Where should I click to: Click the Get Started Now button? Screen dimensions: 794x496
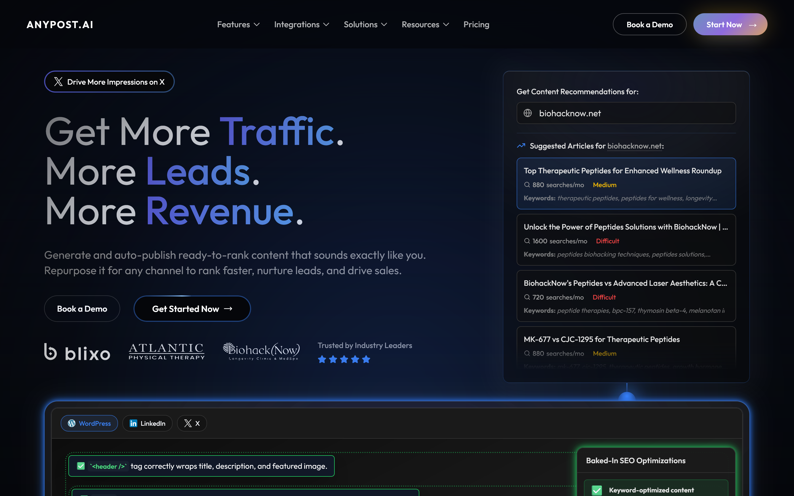(192, 309)
